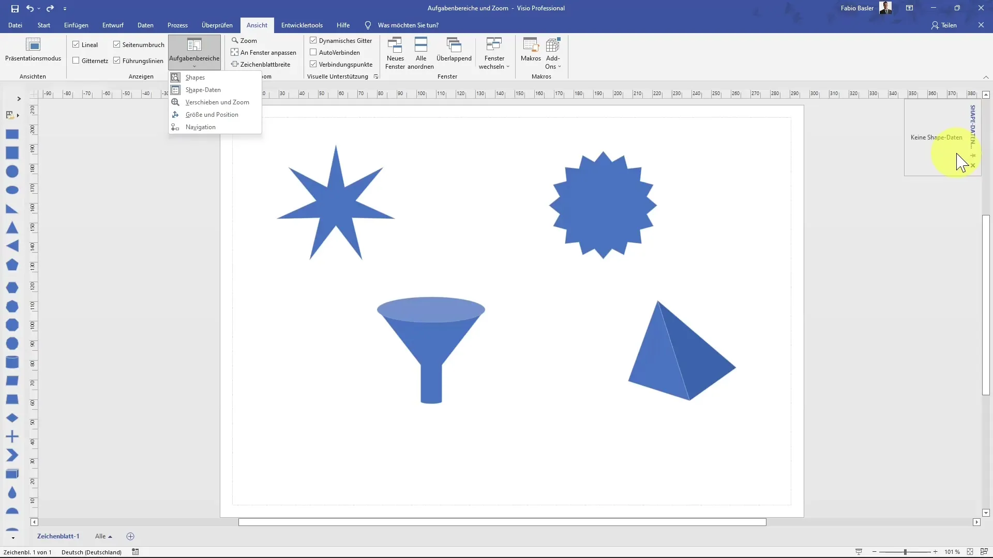Image resolution: width=993 pixels, height=558 pixels.
Task: Open Neues Fenster
Action: point(395,53)
